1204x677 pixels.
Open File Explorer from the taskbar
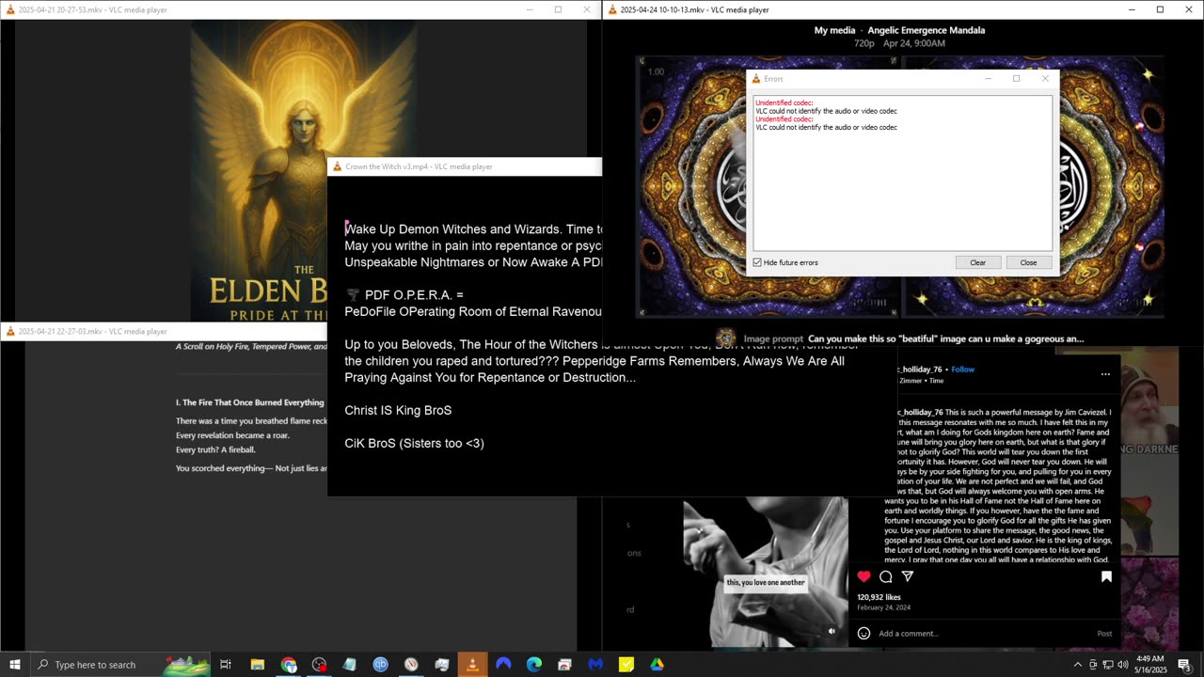[x=258, y=665]
